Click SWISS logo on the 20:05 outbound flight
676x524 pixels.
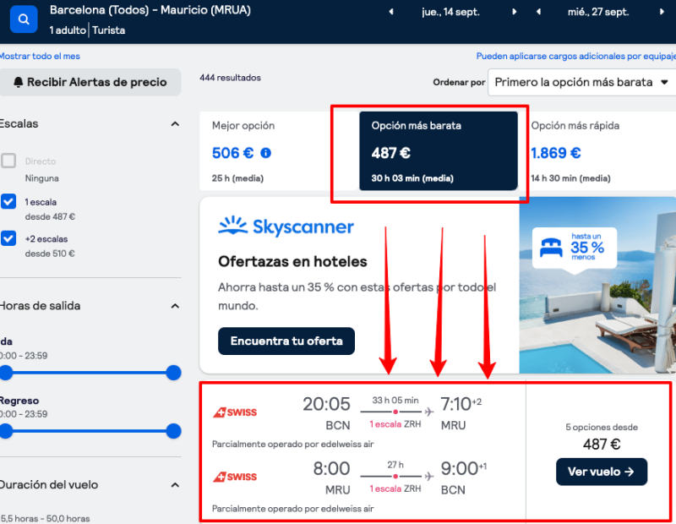point(235,412)
